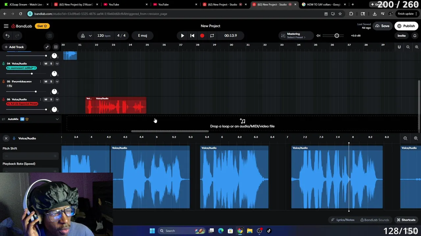The height and width of the screenshot is (236, 421).
Task: Open Chrome downloads icon
Action: click(x=375, y=14)
